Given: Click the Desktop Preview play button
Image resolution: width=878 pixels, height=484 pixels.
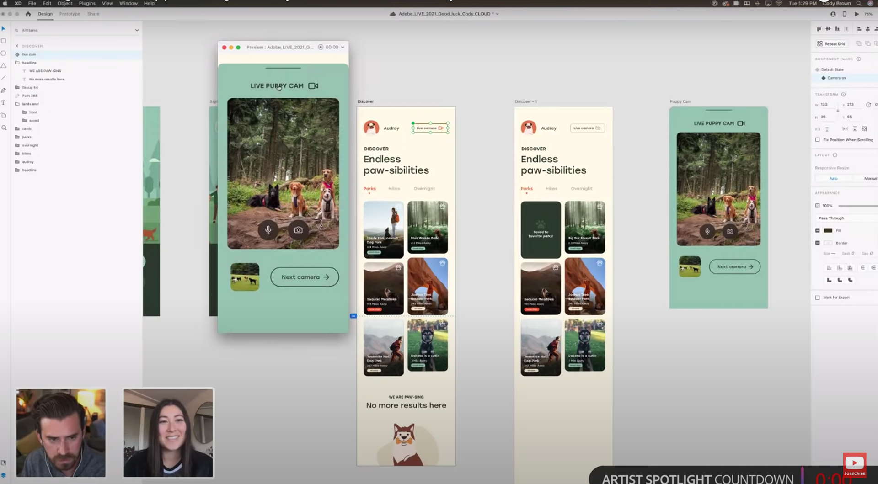Looking at the screenshot, I should coord(857,14).
